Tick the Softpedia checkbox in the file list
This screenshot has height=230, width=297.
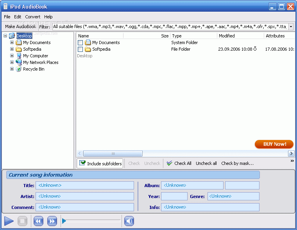point(81,50)
